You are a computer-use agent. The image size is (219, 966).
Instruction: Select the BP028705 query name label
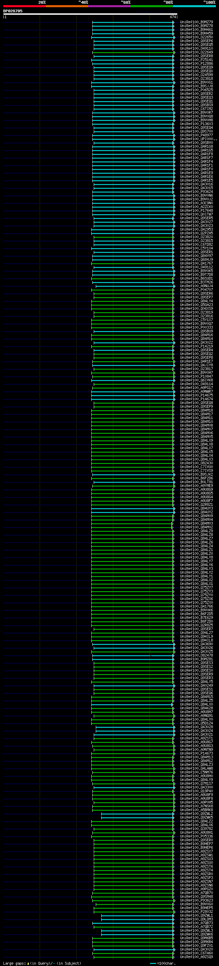pyautogui.click(x=13, y=11)
